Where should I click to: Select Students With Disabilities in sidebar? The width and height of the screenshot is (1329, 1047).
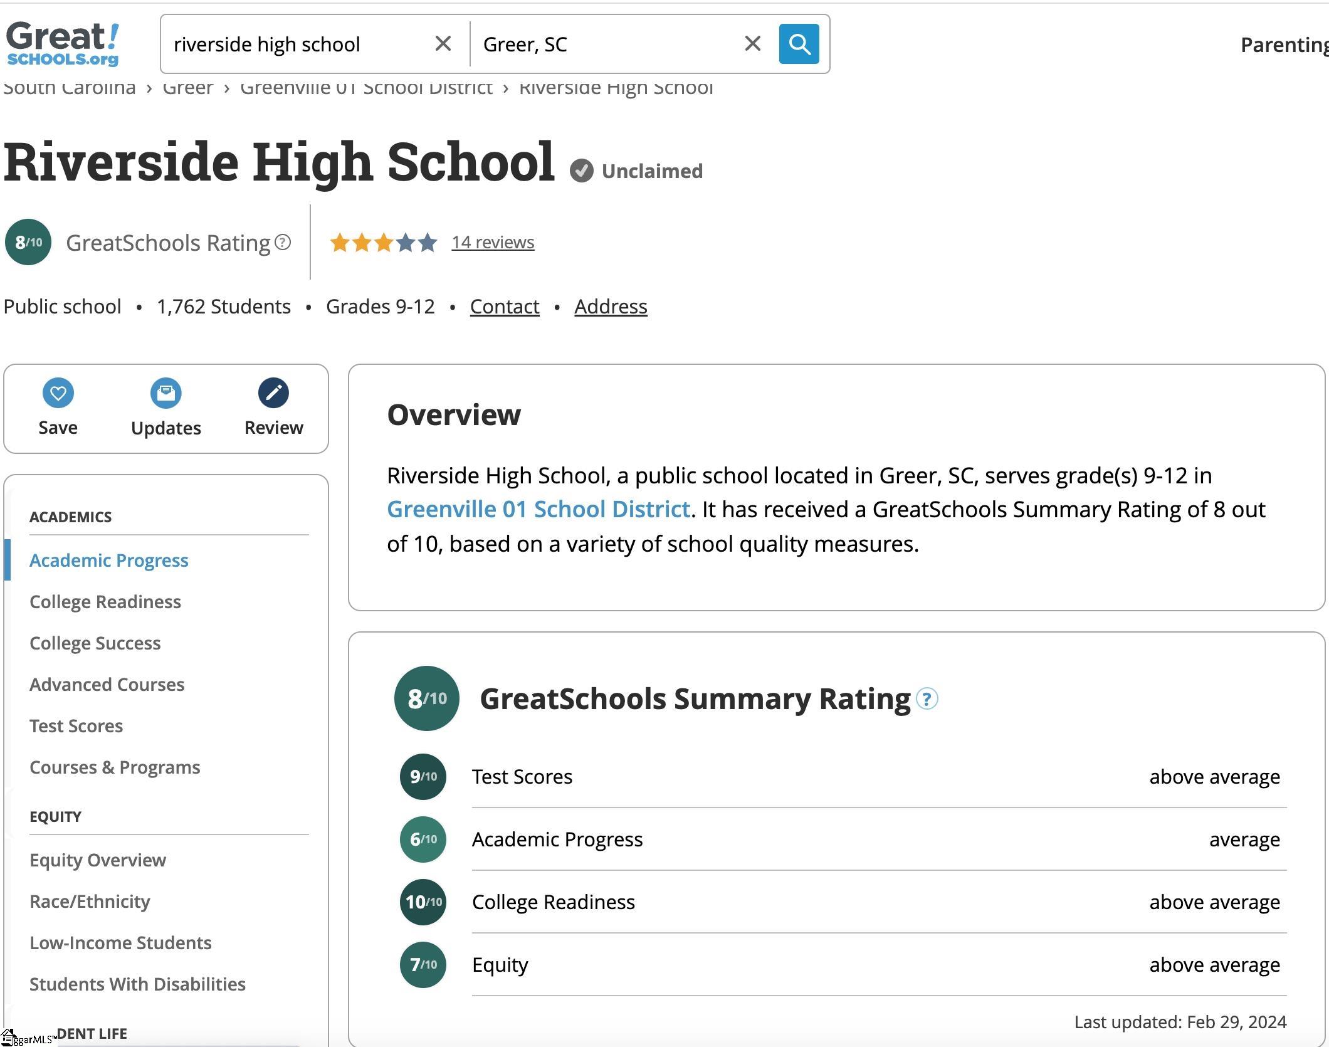[137, 984]
